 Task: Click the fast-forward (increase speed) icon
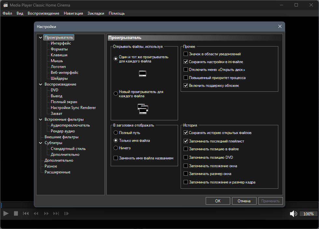pyautogui.click(x=46, y=213)
